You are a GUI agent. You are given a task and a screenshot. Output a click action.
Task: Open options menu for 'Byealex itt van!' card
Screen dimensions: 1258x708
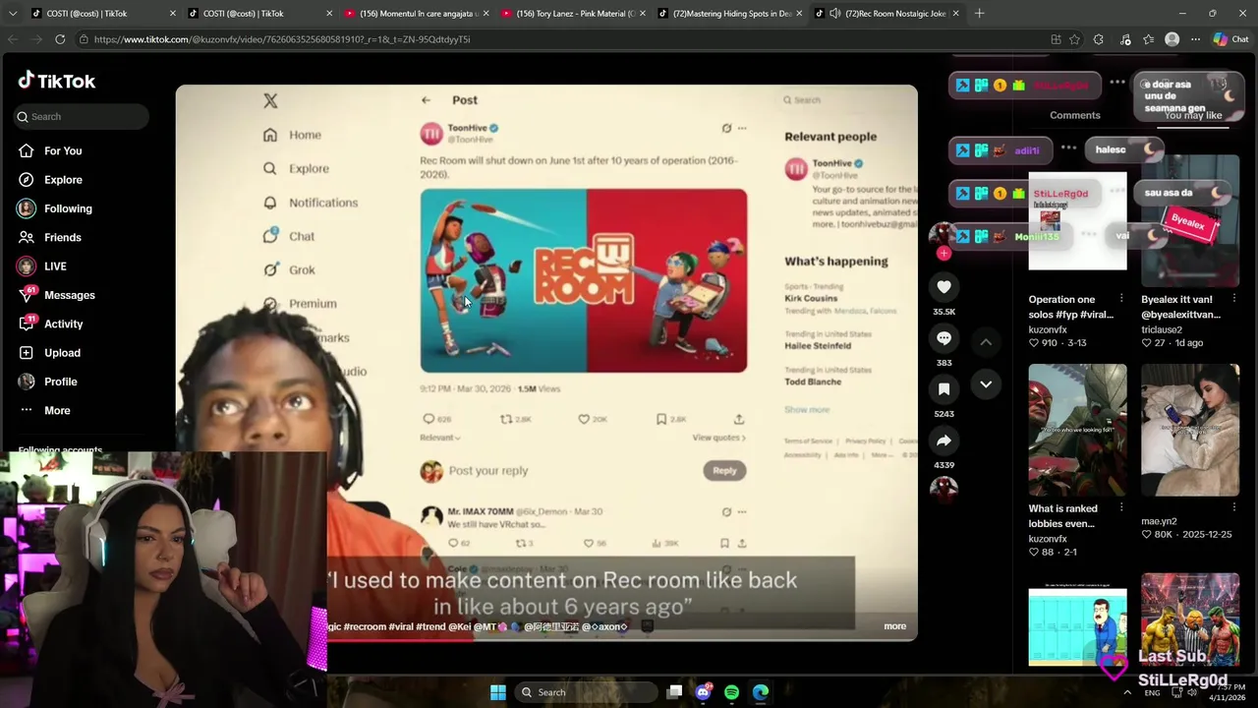pyautogui.click(x=1234, y=299)
